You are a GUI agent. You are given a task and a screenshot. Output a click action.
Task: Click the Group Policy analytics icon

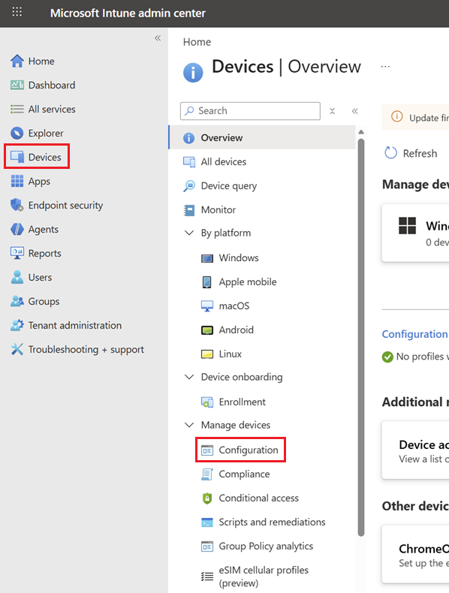click(x=207, y=546)
